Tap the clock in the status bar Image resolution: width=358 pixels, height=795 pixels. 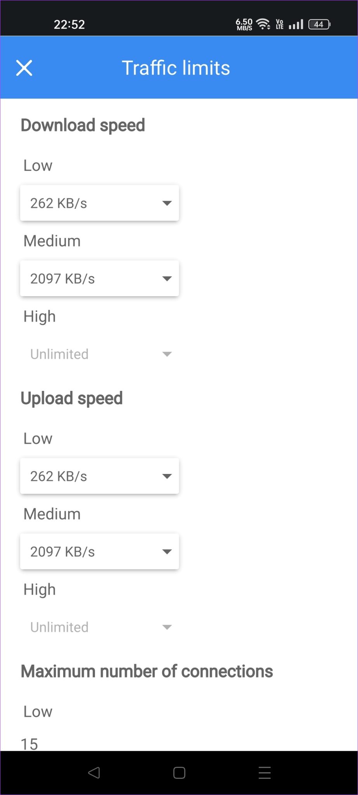(70, 24)
